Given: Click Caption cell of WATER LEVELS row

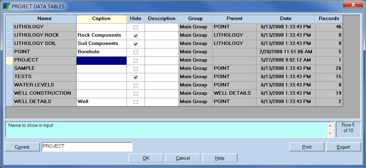Looking at the screenshot, I should [x=102, y=85].
